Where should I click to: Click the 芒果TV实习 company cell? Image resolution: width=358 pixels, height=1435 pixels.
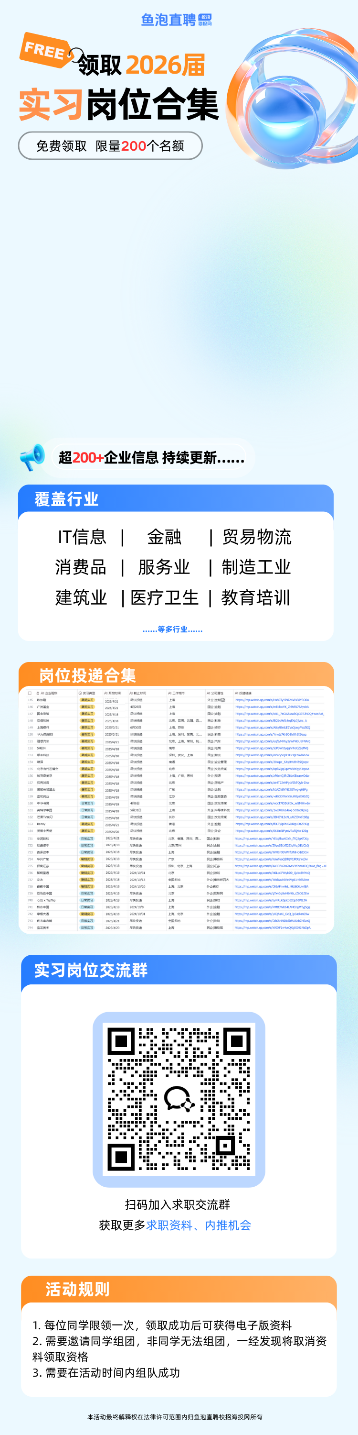tap(44, 817)
